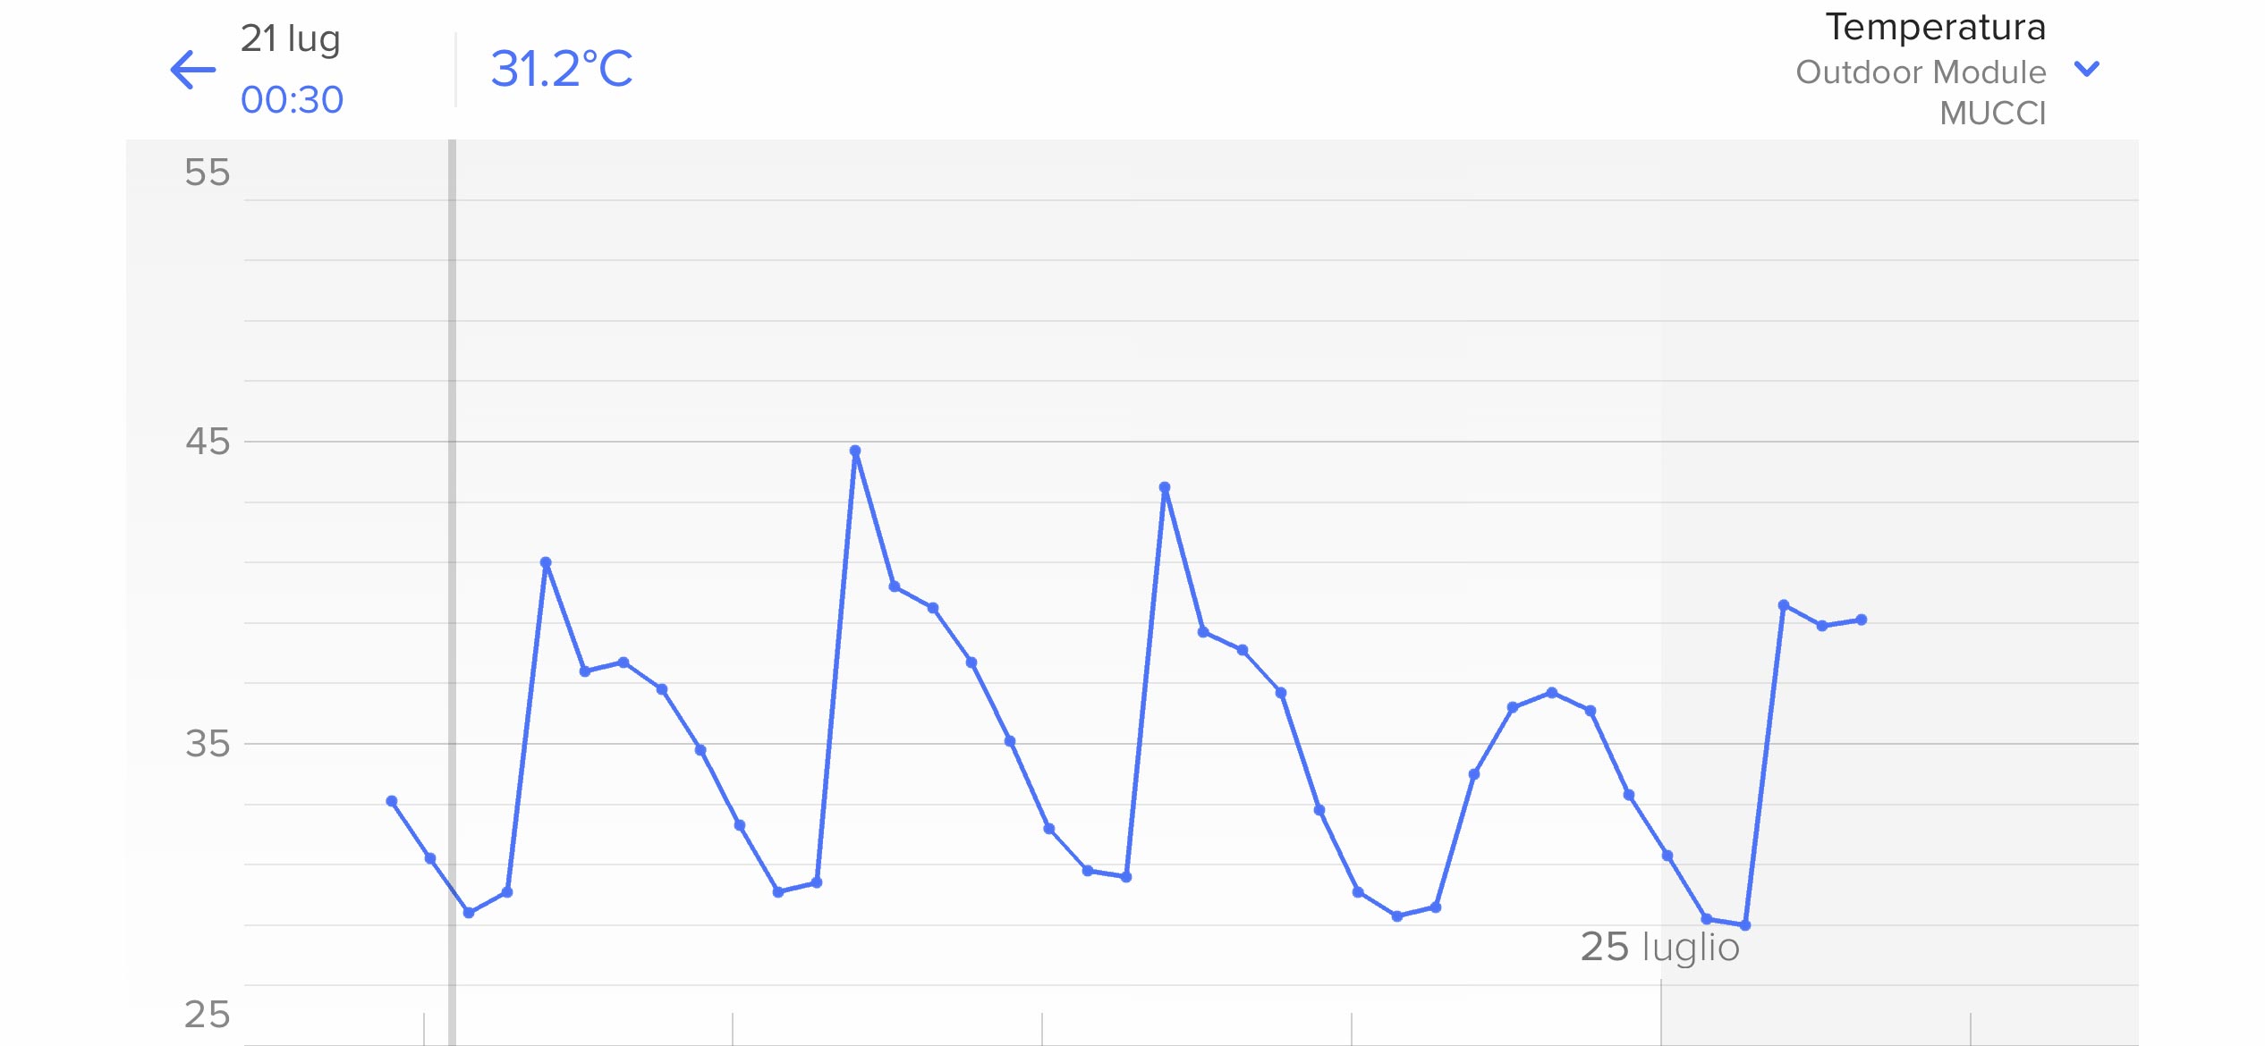Screen dimensions: 2265x1046
Task: Tap the 21 lug date label
Action: point(291,38)
